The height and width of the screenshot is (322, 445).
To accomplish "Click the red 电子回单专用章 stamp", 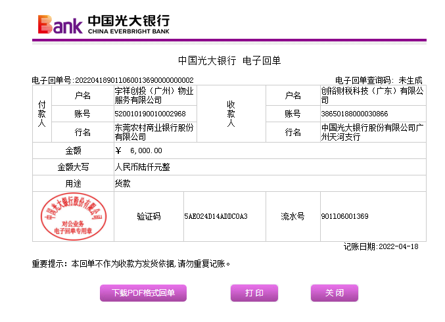I will [73, 216].
